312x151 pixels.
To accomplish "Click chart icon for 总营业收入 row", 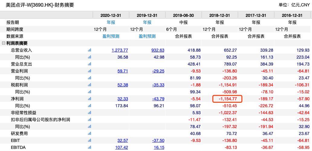I will coord(89,50).
